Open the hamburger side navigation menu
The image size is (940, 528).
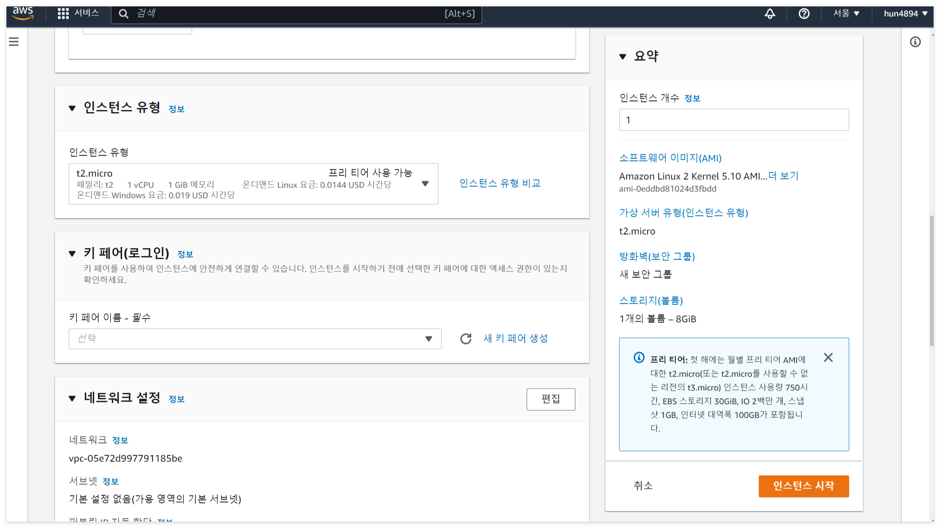coord(14,42)
